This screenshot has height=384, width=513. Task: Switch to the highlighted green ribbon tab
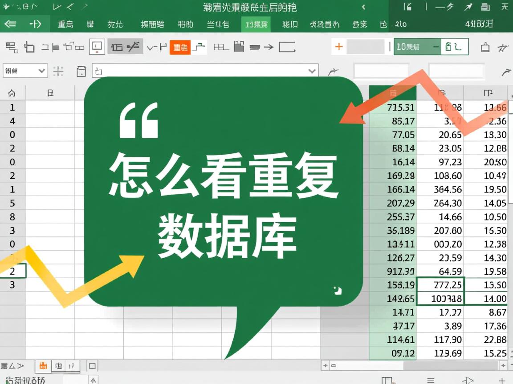point(256,24)
